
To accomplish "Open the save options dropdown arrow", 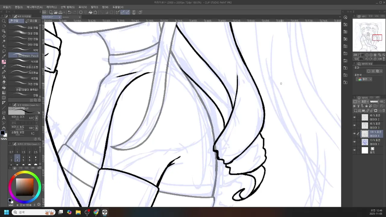I will [64, 12].
